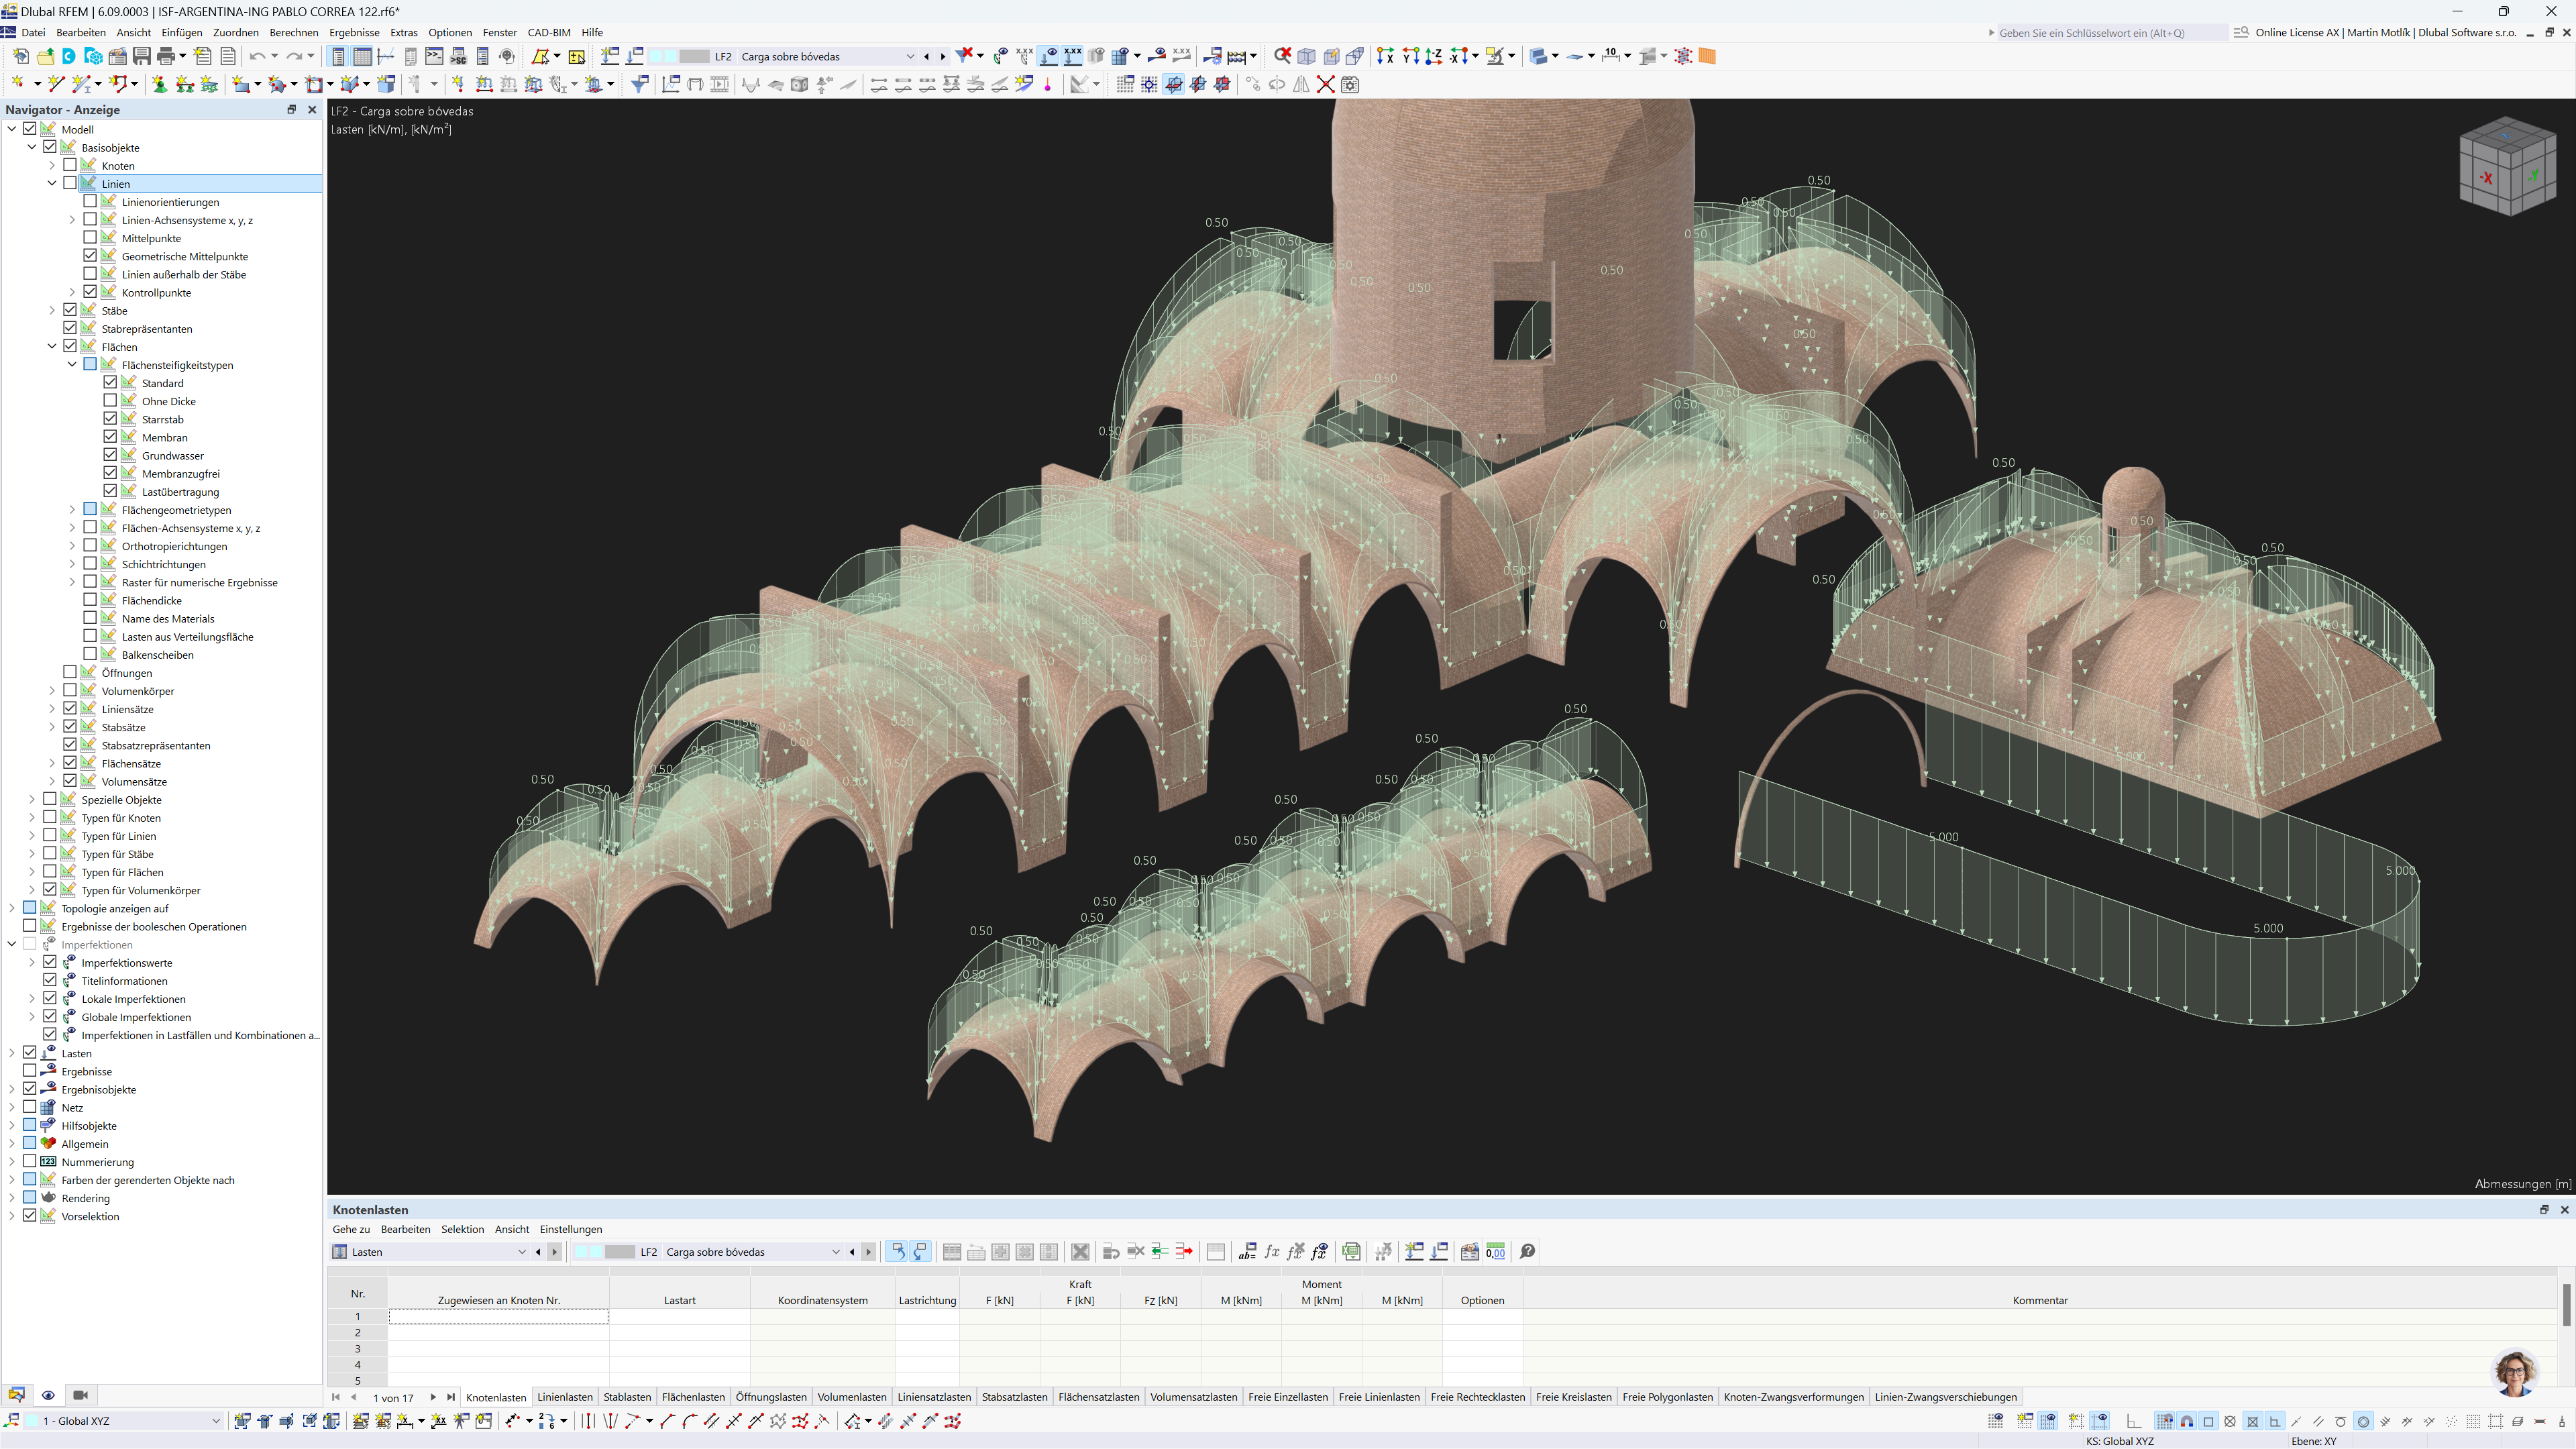Open the Berechnen menu
The width and height of the screenshot is (2576, 1449).
pyautogui.click(x=293, y=32)
